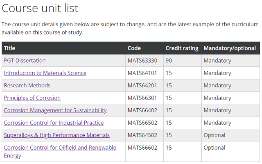The width and height of the screenshot is (262, 164).
Task: Select the code MATS64101
Action: (x=142, y=73)
